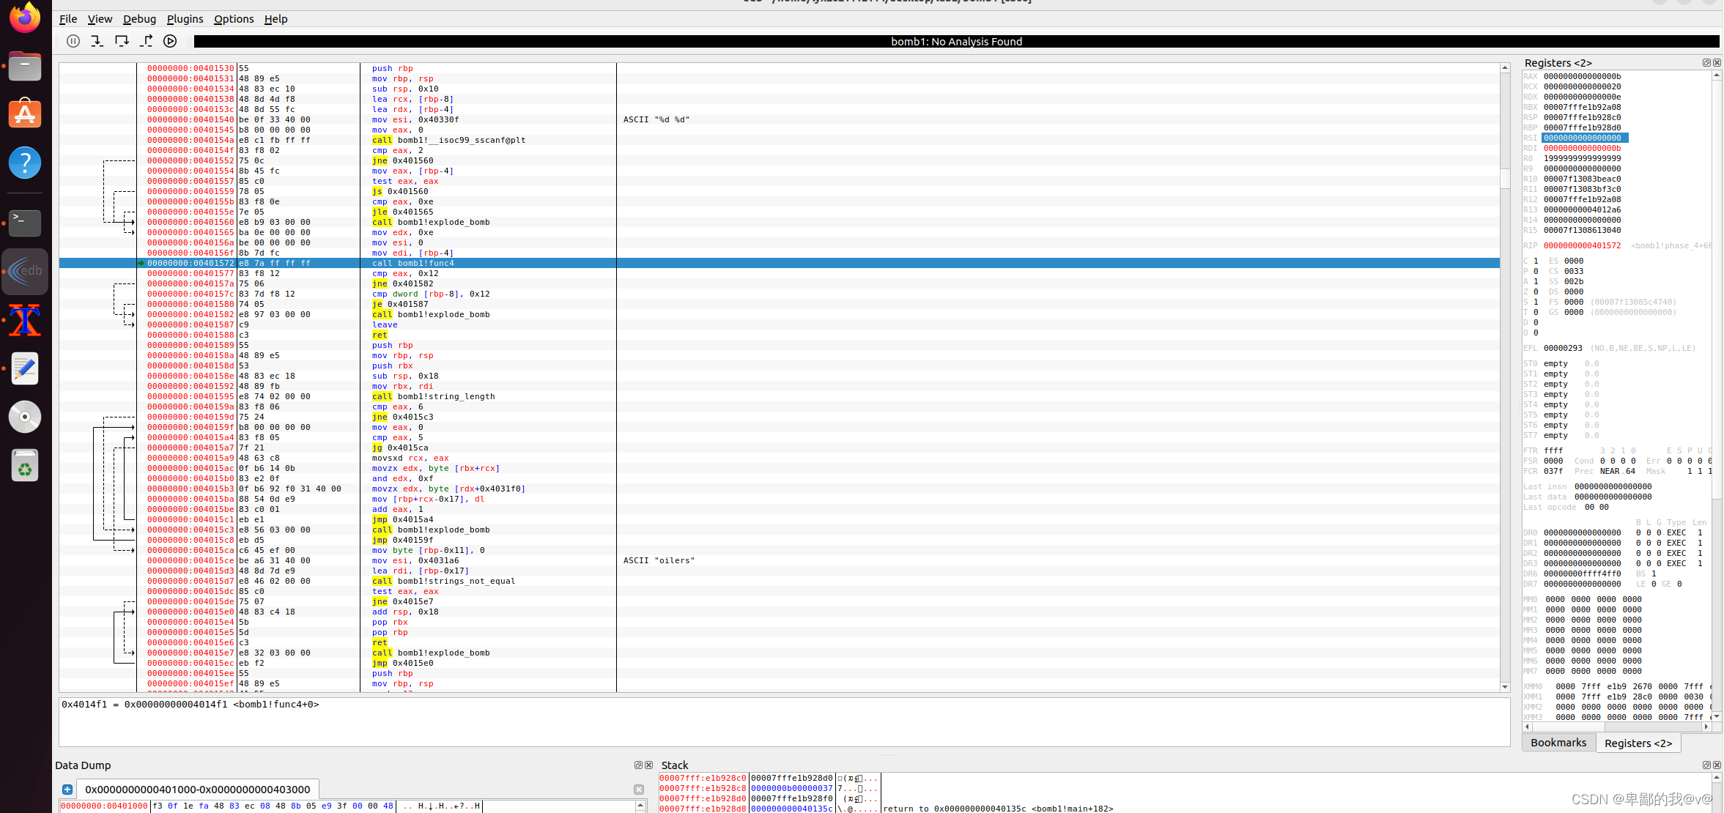Screen dimensions: 1724x813
Task: Open the Text Editor dock icon
Action: click(25, 368)
